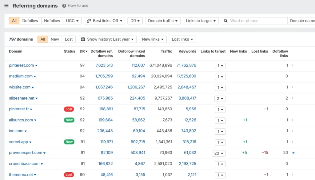The image size is (315, 180).
Task: Open the Best links: Off dropdown
Action: pyautogui.click(x=105, y=21)
